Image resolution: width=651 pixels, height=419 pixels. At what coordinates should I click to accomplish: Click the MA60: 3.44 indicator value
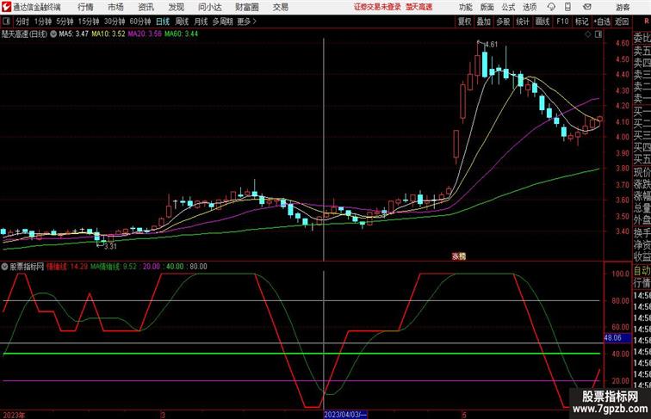click(x=181, y=34)
